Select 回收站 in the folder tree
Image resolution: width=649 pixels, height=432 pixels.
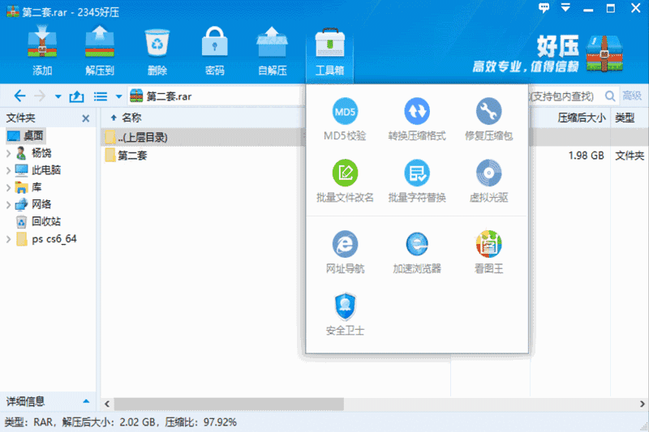38,221
